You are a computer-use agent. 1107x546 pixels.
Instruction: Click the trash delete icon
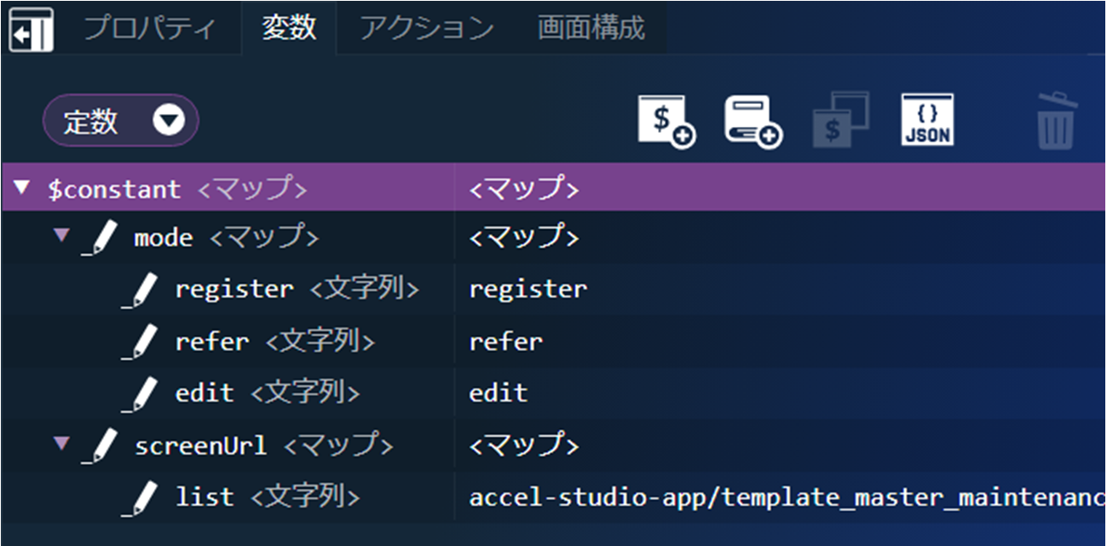[x=1057, y=122]
